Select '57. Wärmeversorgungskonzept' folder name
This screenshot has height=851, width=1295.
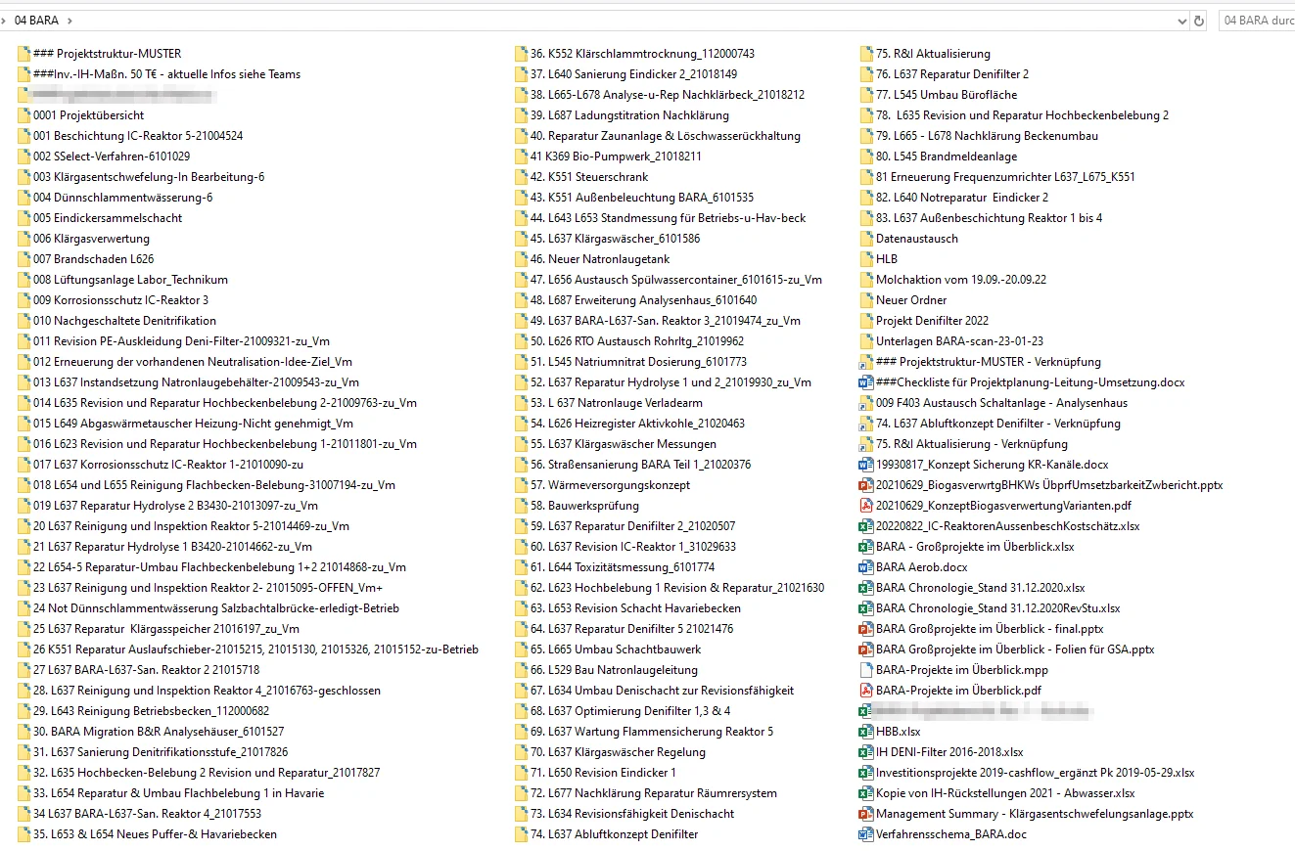coord(610,485)
